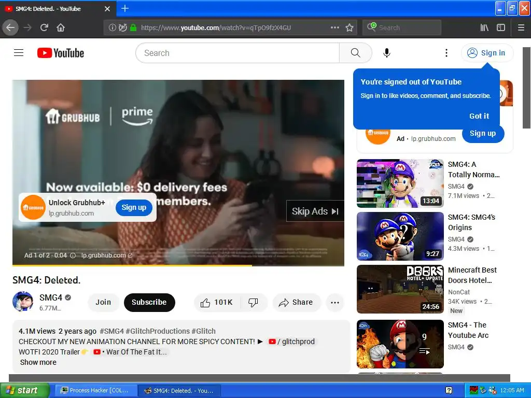Image resolution: width=531 pixels, height=398 pixels.
Task: Click the NonCat channel name
Action: tap(459, 292)
